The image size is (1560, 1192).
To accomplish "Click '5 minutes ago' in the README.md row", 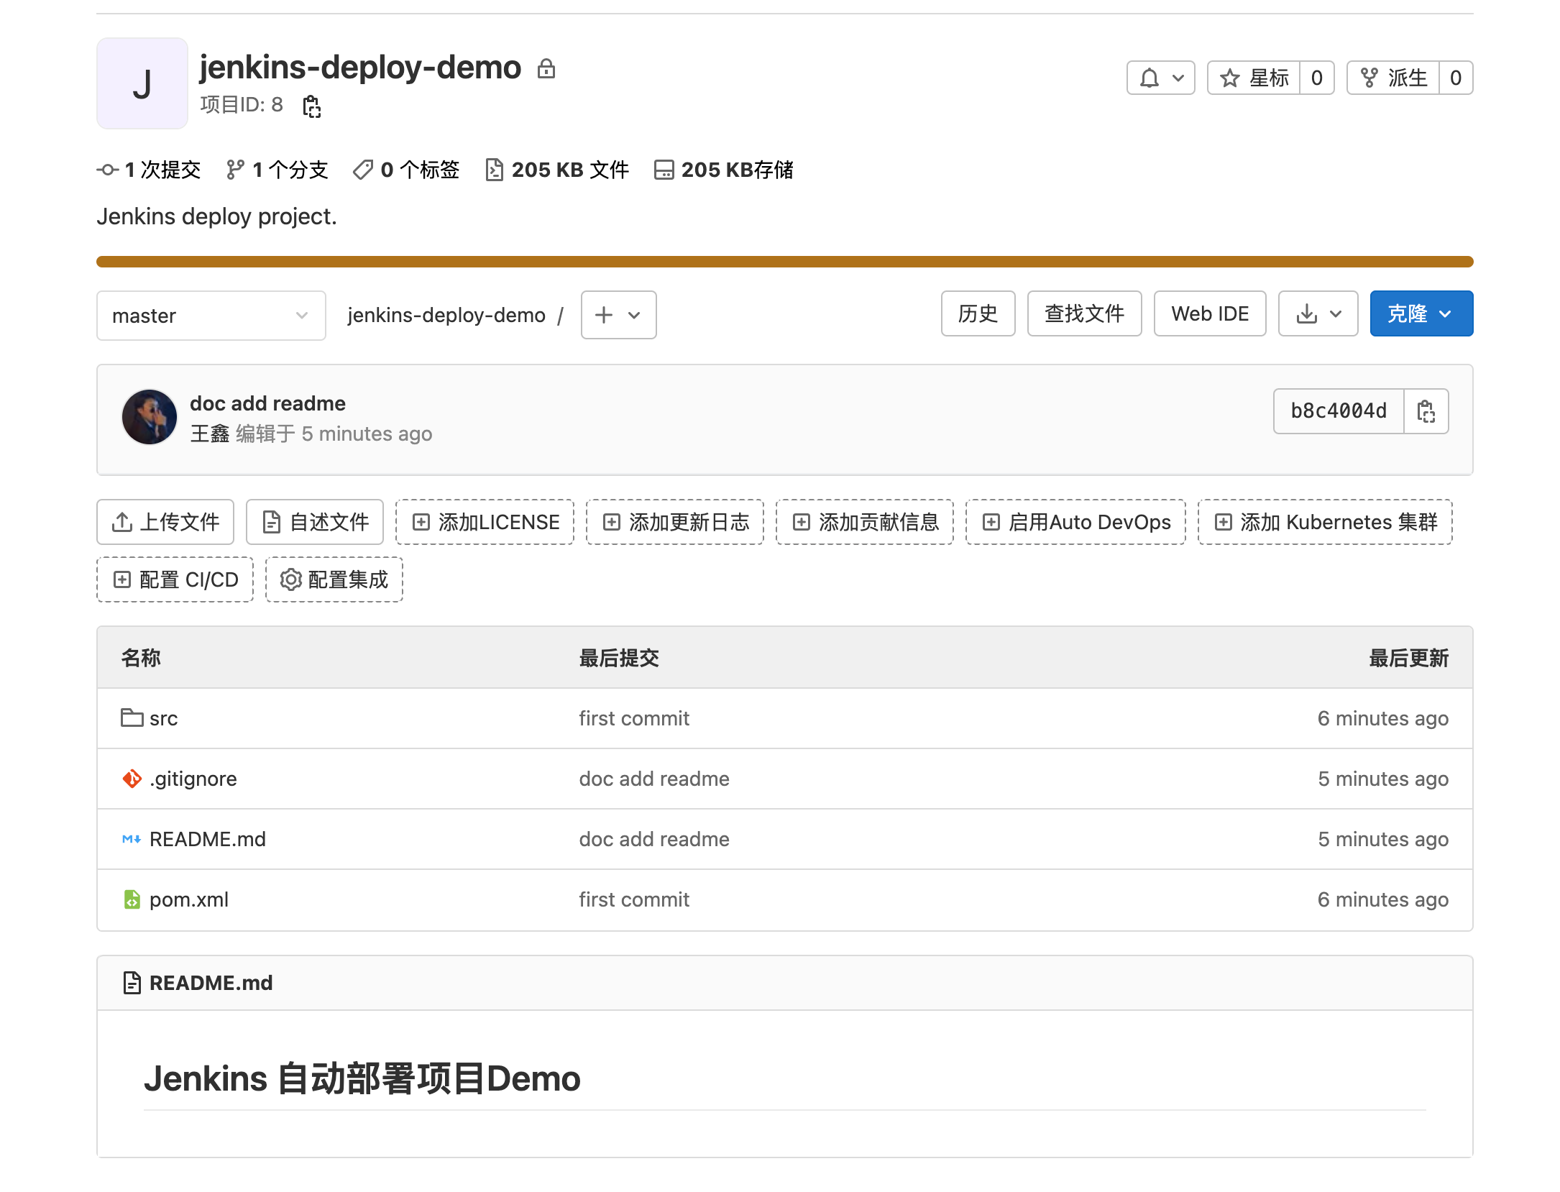I will 1382,839.
